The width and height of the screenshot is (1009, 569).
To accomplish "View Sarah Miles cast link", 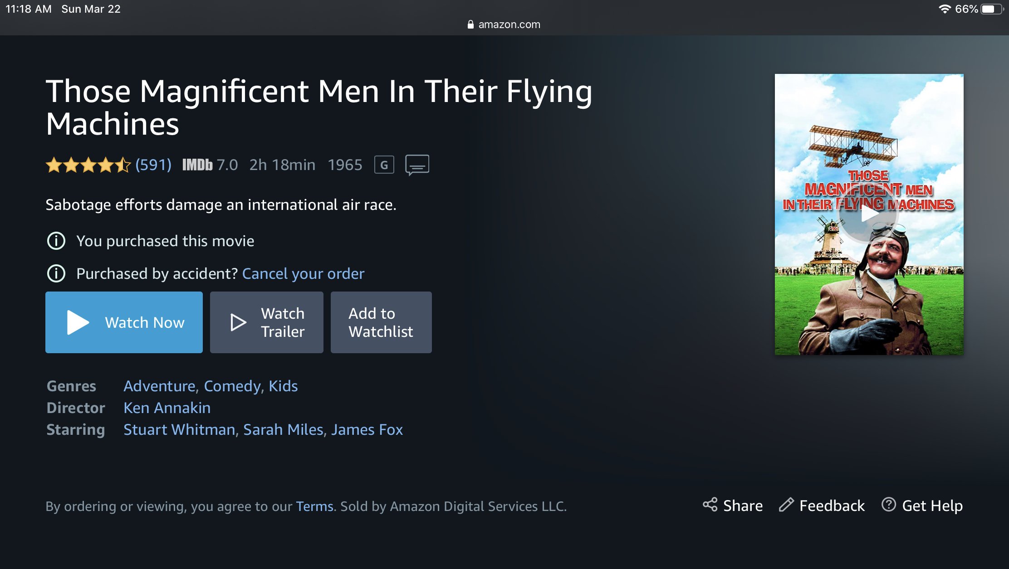I will click(283, 429).
